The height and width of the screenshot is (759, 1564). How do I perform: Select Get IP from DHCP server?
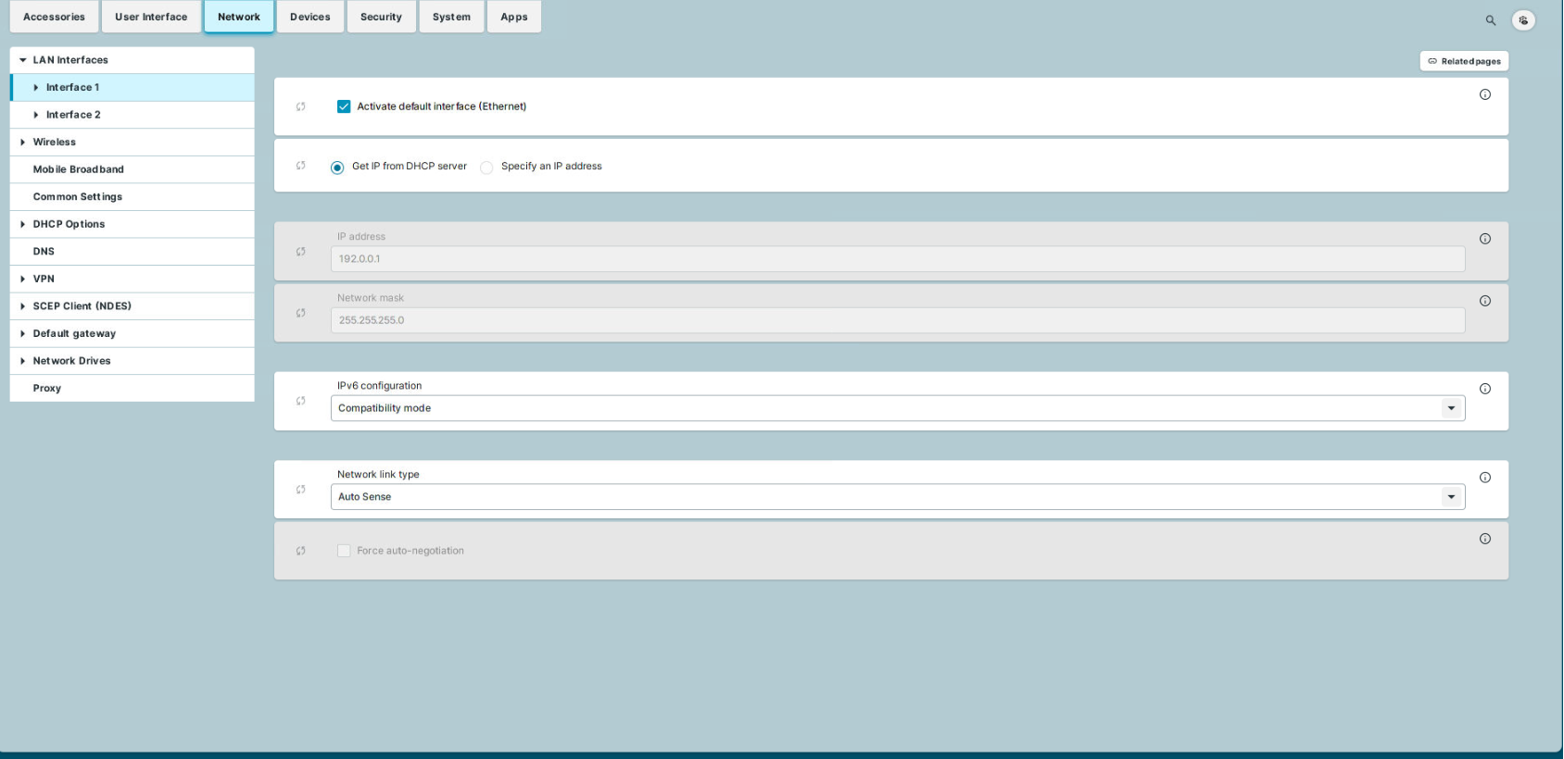pos(337,168)
